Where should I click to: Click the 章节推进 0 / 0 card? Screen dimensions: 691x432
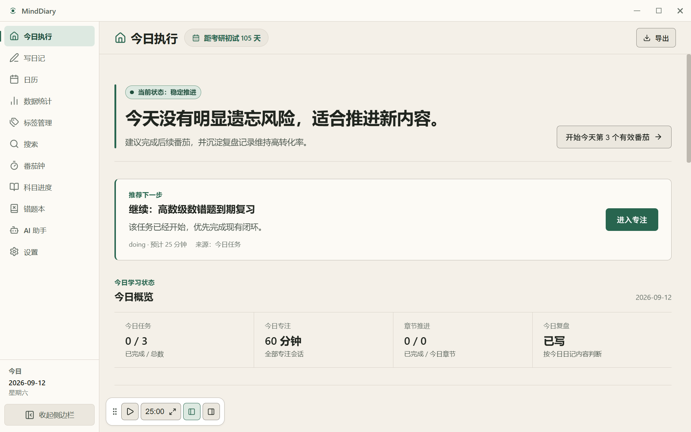click(x=462, y=340)
